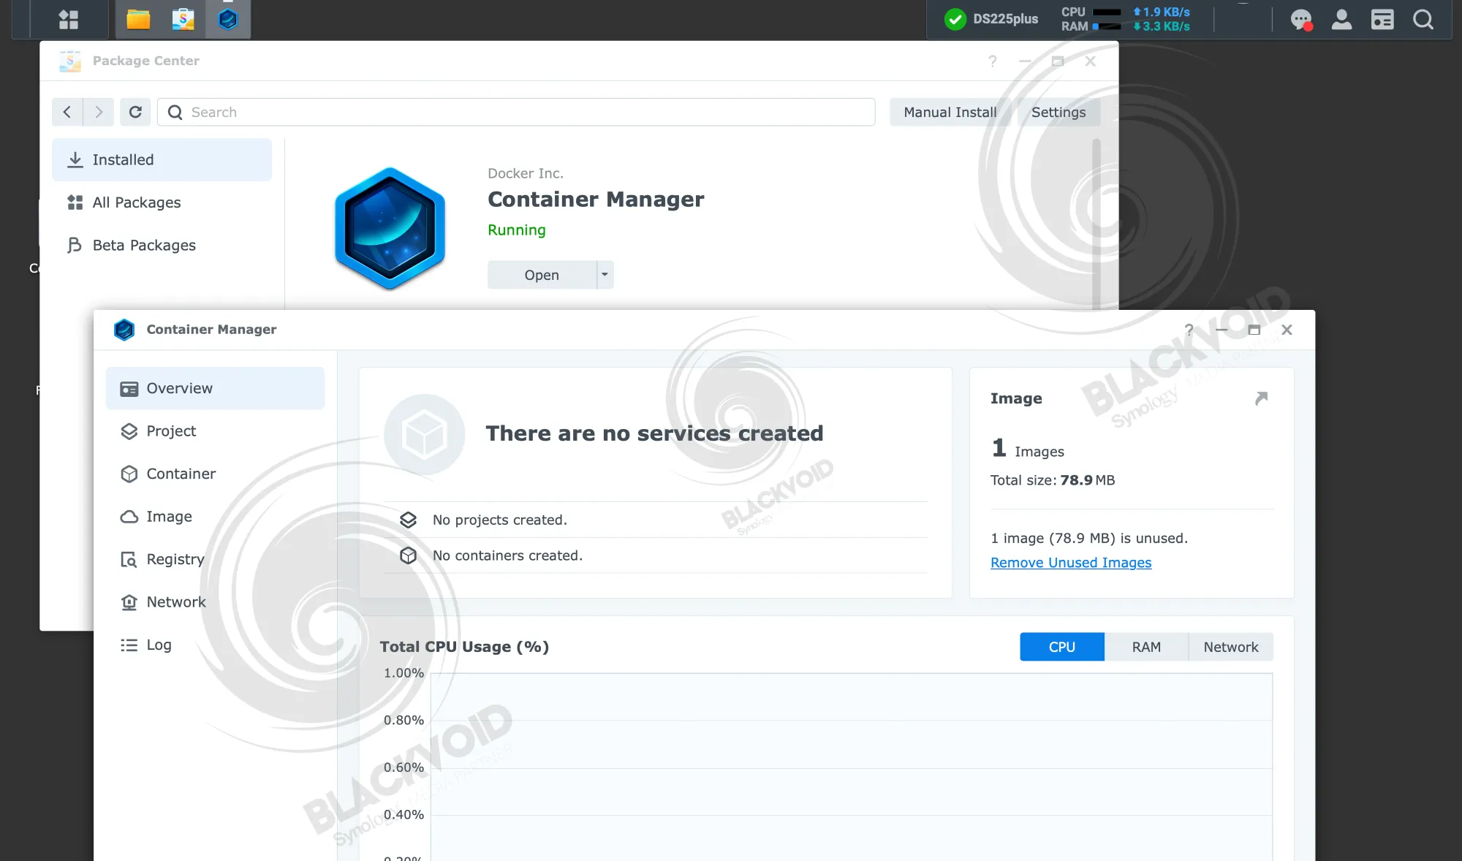Screen dimensions: 1462x861
Task: Click the Package Center vertical scrollbar
Action: (1096, 224)
